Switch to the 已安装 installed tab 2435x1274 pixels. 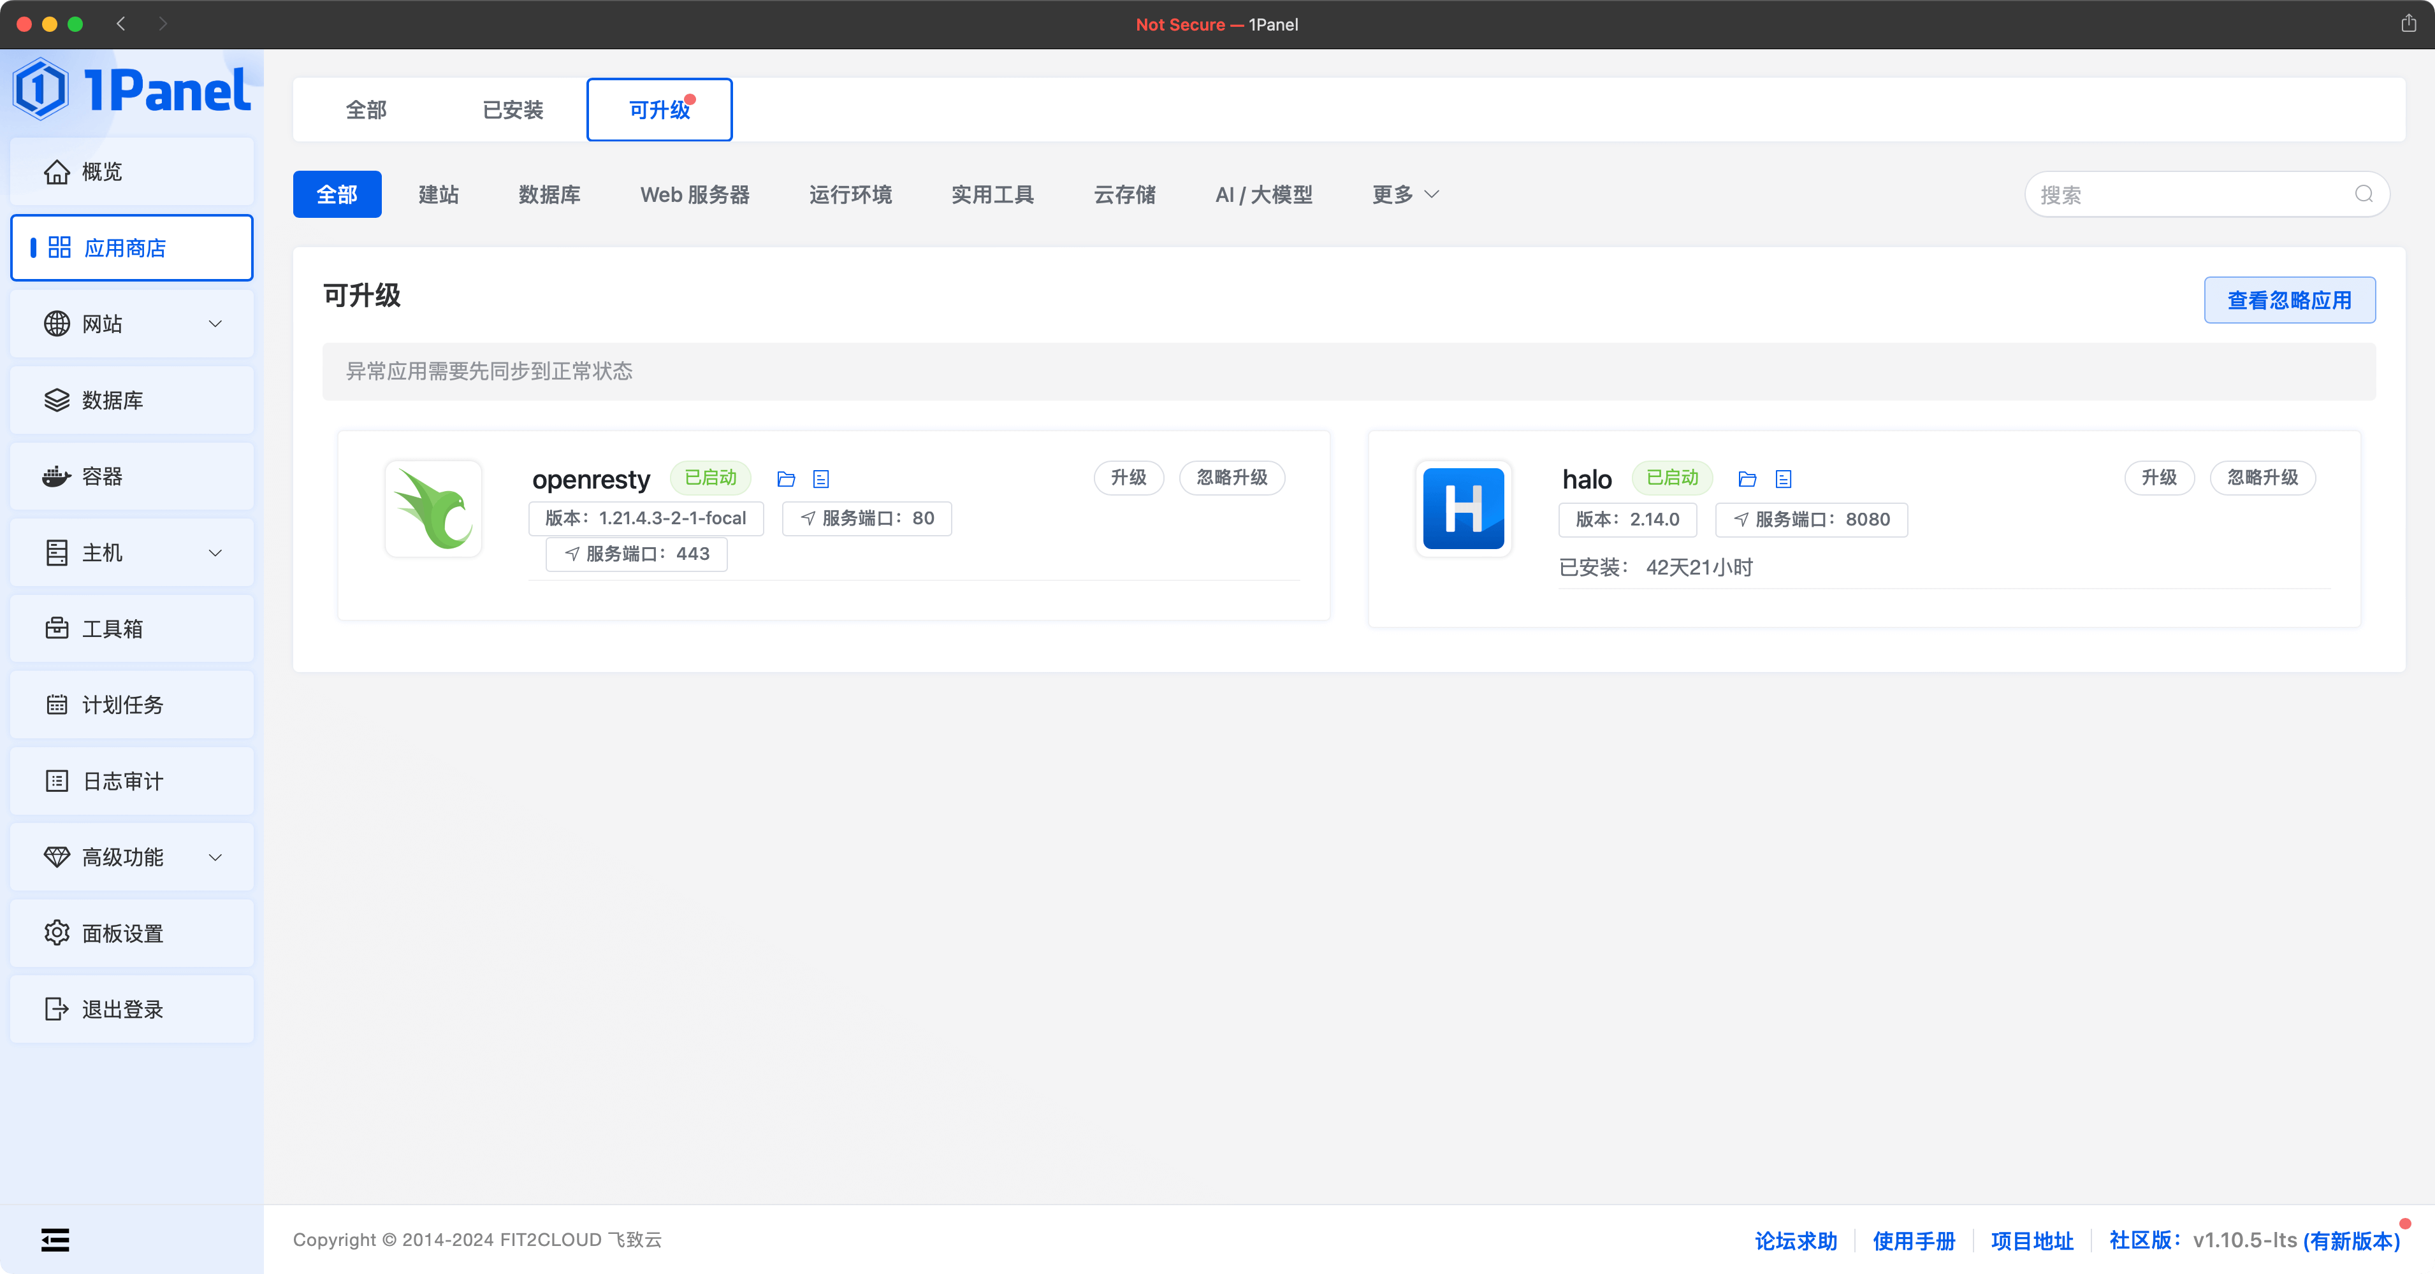(x=512, y=110)
